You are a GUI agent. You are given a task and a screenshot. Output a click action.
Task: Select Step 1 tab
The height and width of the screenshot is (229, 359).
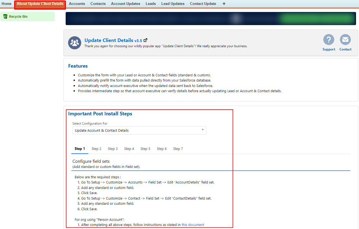80,149
